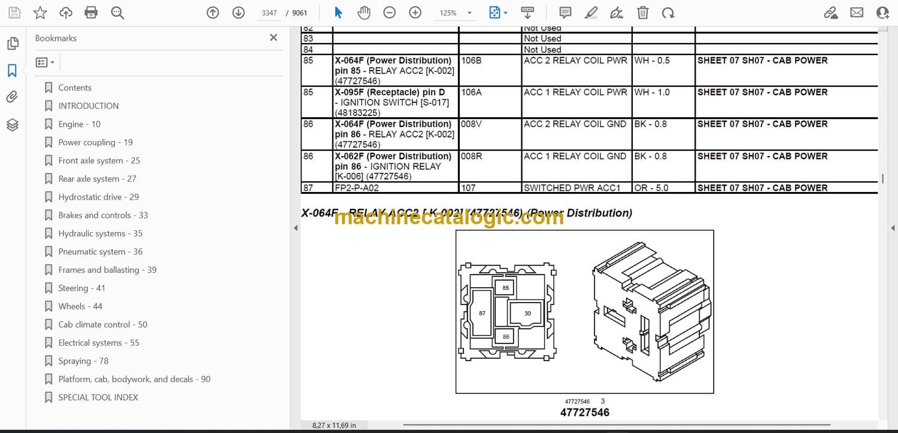Open the Contents bookmark
Viewport: 898px width, 433px height.
(75, 87)
